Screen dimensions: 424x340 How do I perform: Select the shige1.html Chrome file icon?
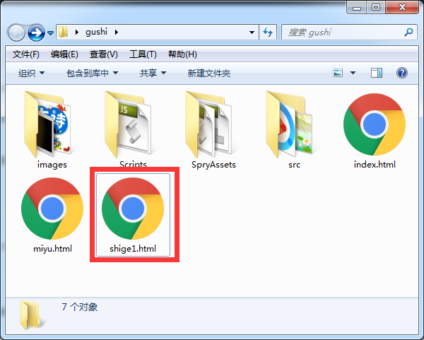(133, 209)
